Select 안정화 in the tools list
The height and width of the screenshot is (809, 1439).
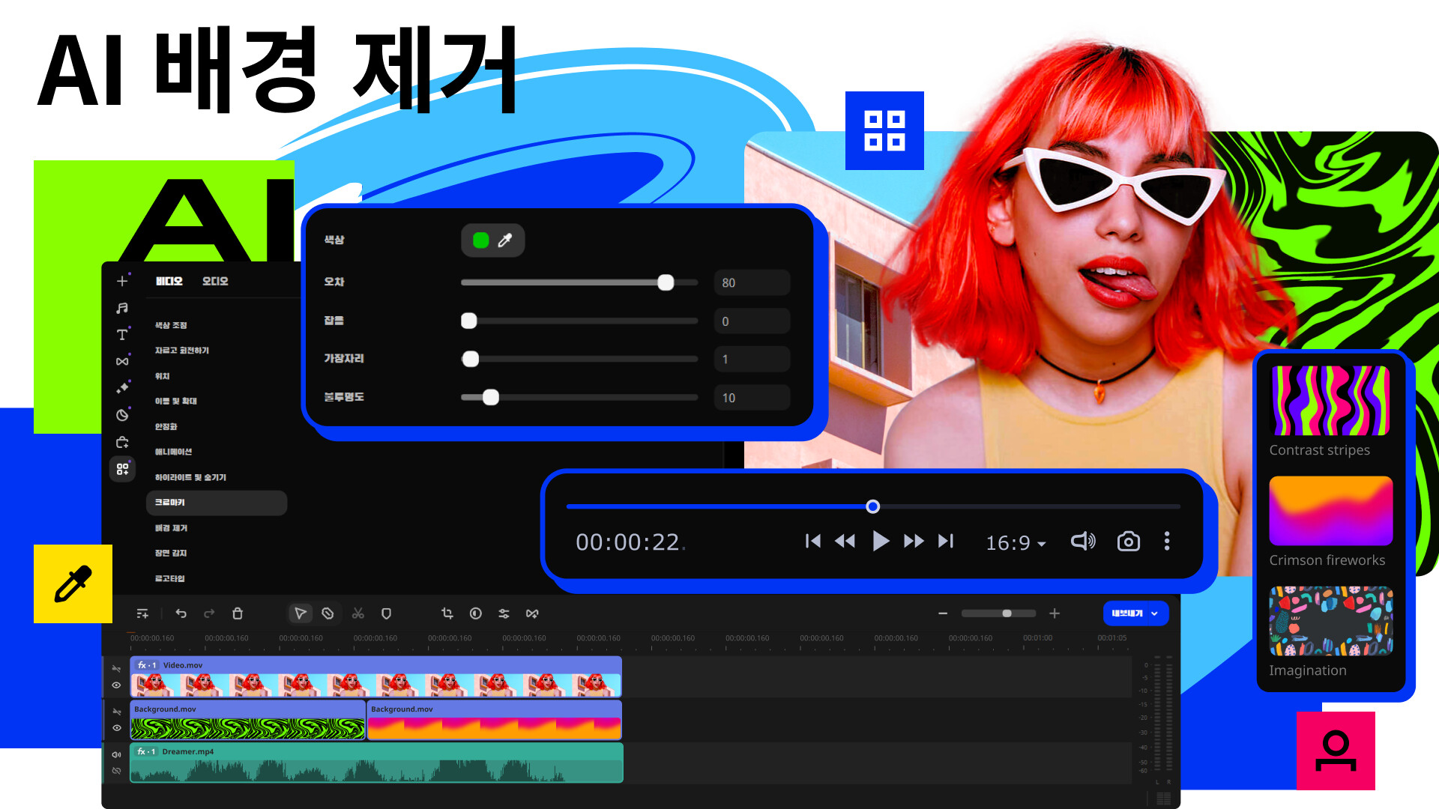click(166, 426)
